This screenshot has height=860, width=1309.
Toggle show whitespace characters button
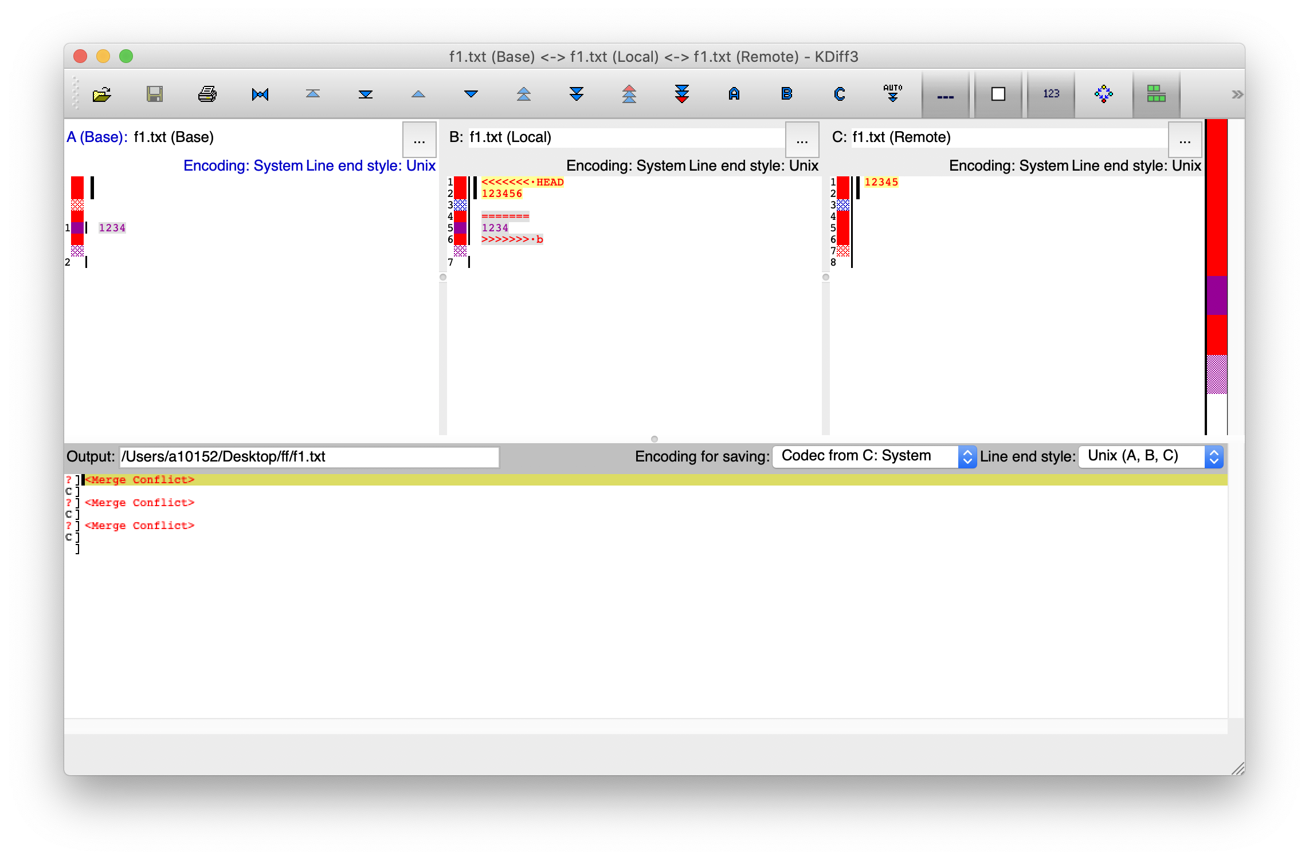coord(945,94)
